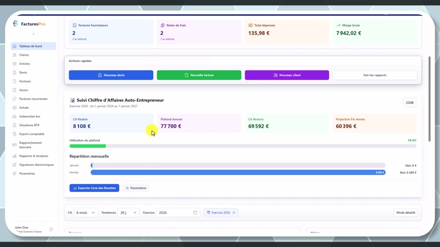Click the Situations BTP icon
This screenshot has width=440, height=247.
[14, 125]
